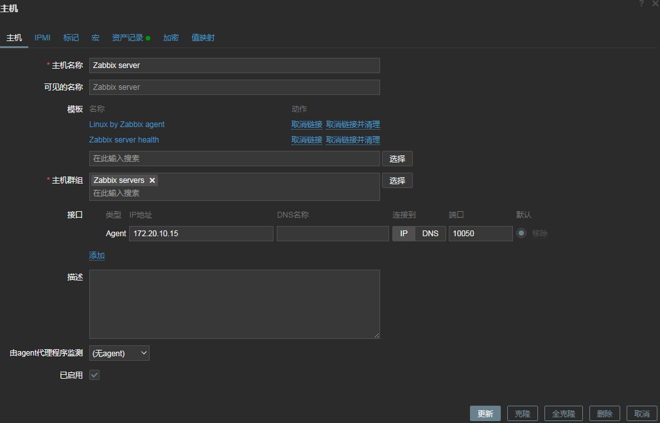
Task: Click the 由agent代理程序监测 label
Action: point(46,352)
